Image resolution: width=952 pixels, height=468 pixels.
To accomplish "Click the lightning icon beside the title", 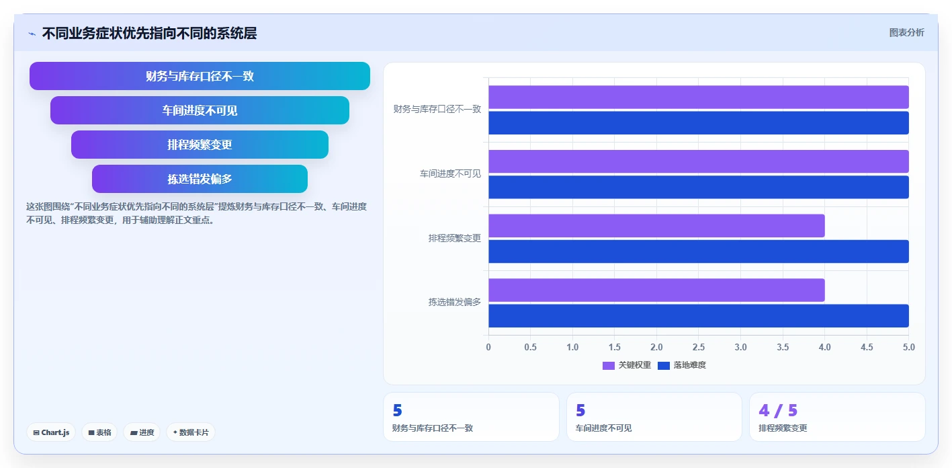I will click(x=32, y=34).
